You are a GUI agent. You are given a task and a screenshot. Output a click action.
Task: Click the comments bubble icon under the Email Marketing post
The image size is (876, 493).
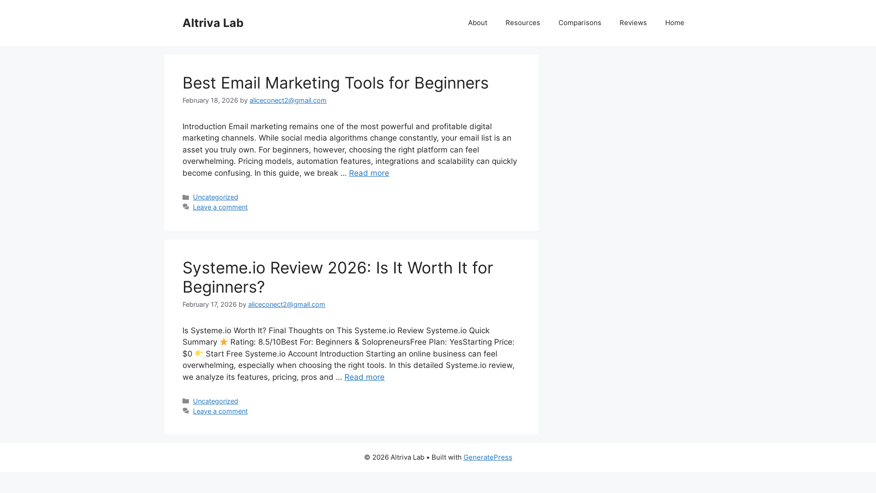coord(186,207)
